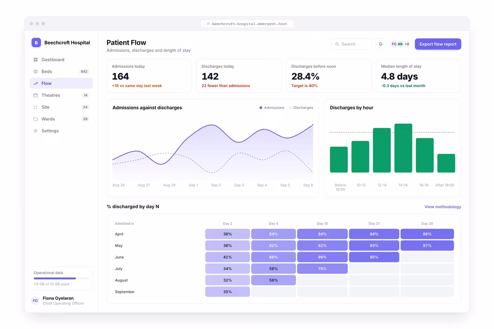This screenshot has height=329, width=494.
Task: Click the Search input field
Action: click(x=351, y=44)
